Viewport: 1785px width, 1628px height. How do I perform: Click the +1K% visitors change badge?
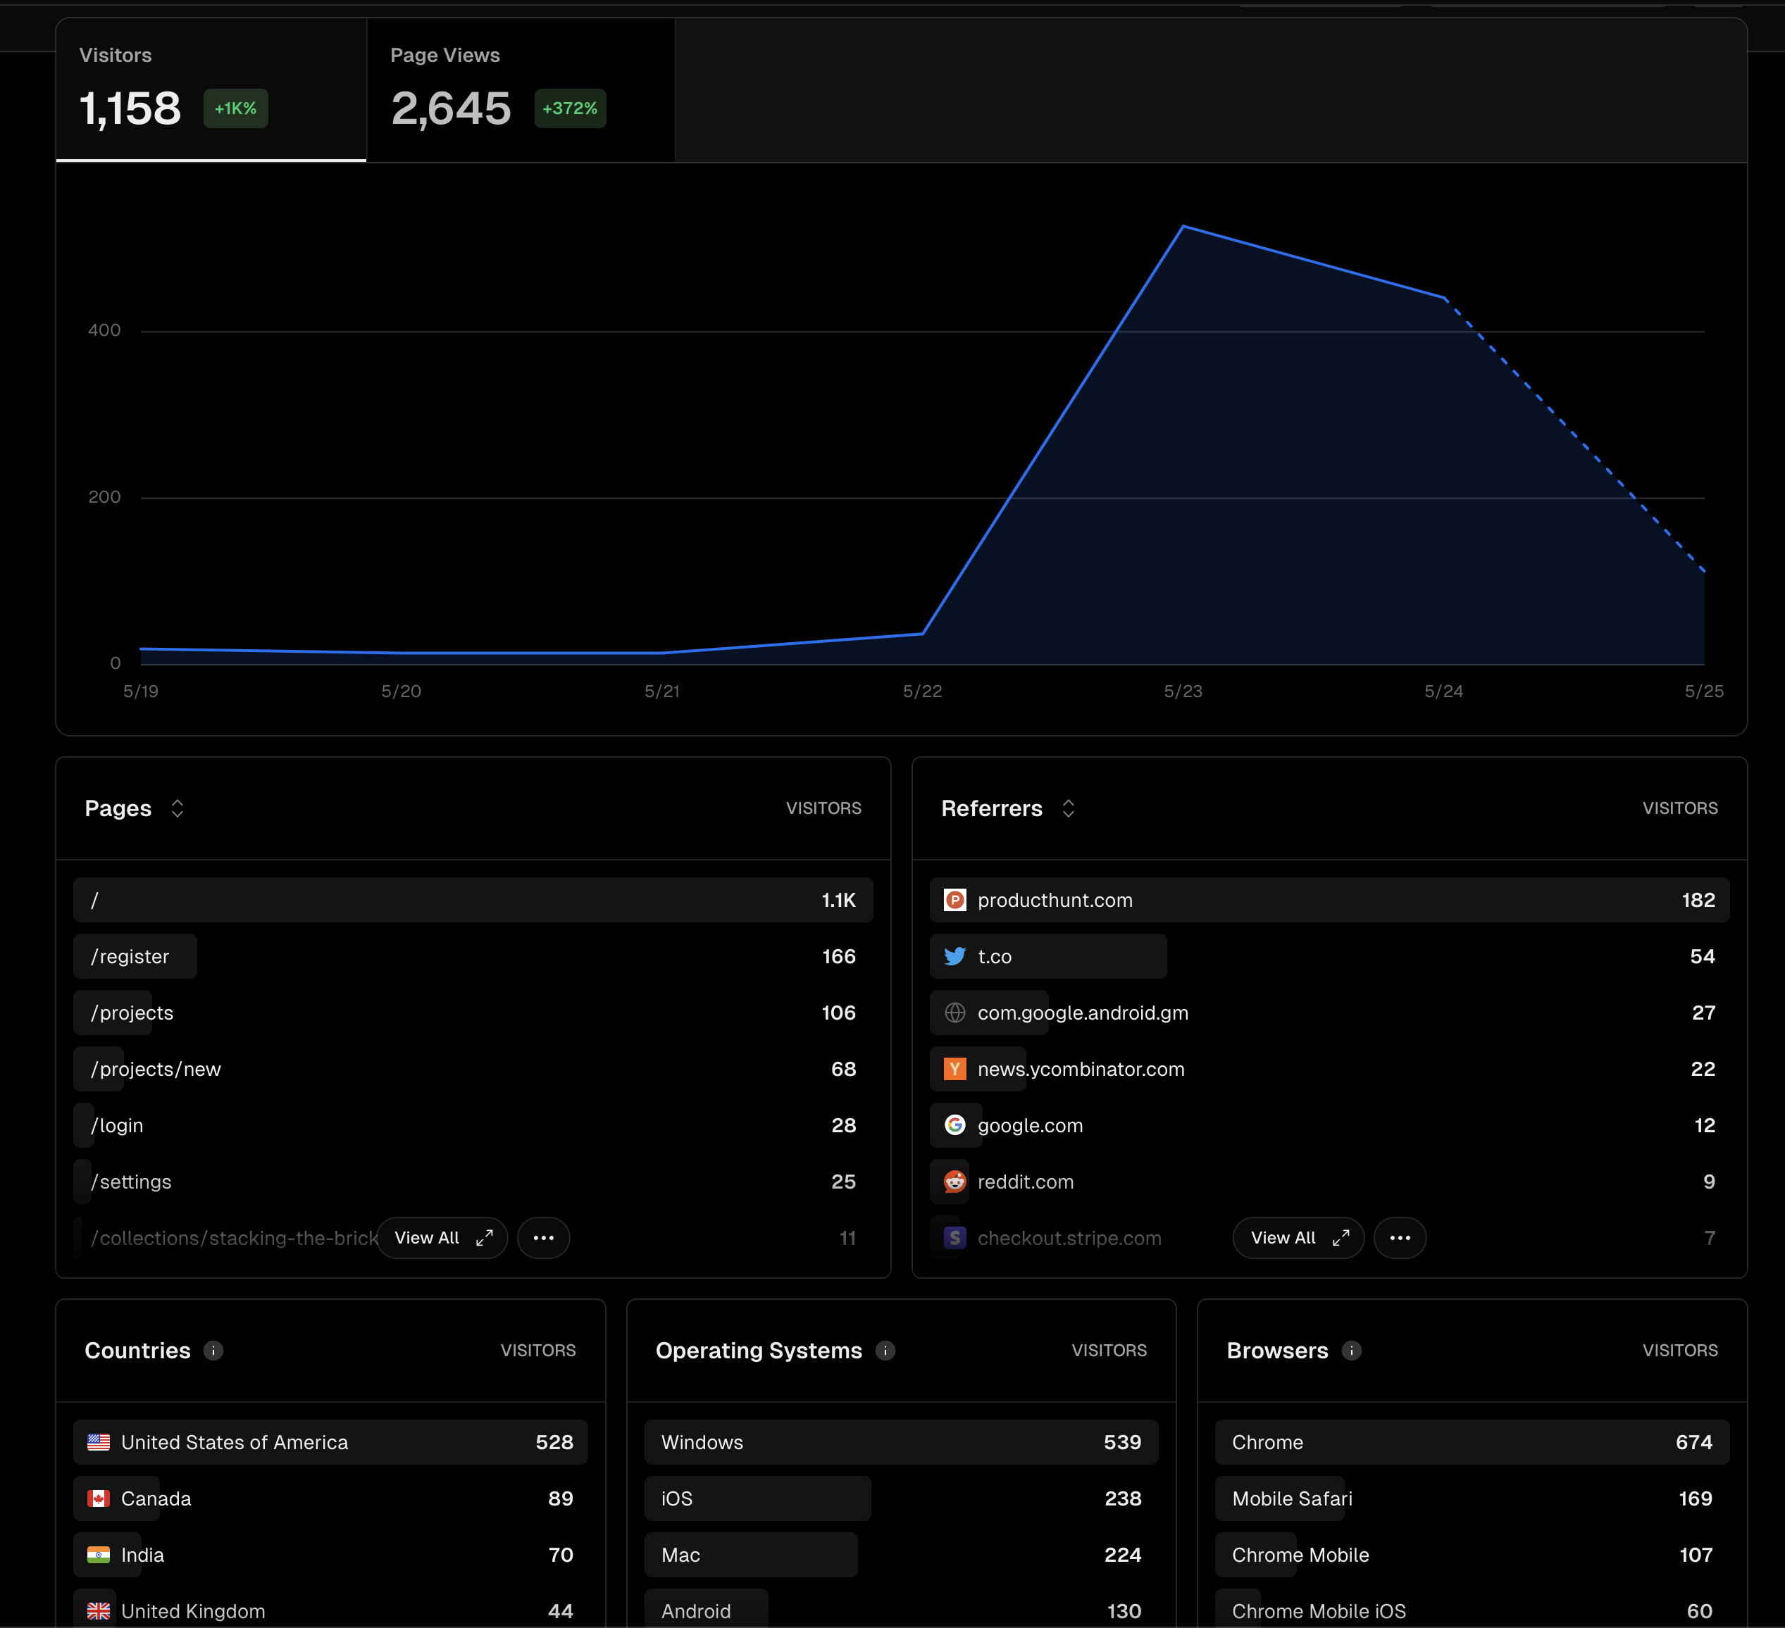pyautogui.click(x=235, y=109)
